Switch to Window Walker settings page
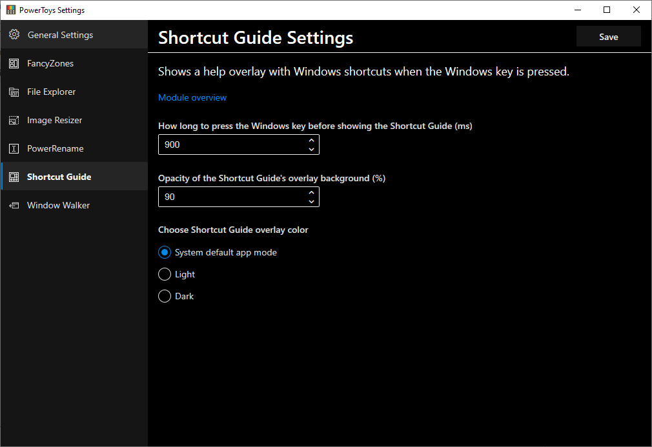Viewport: 652px width, 447px height. 58,205
